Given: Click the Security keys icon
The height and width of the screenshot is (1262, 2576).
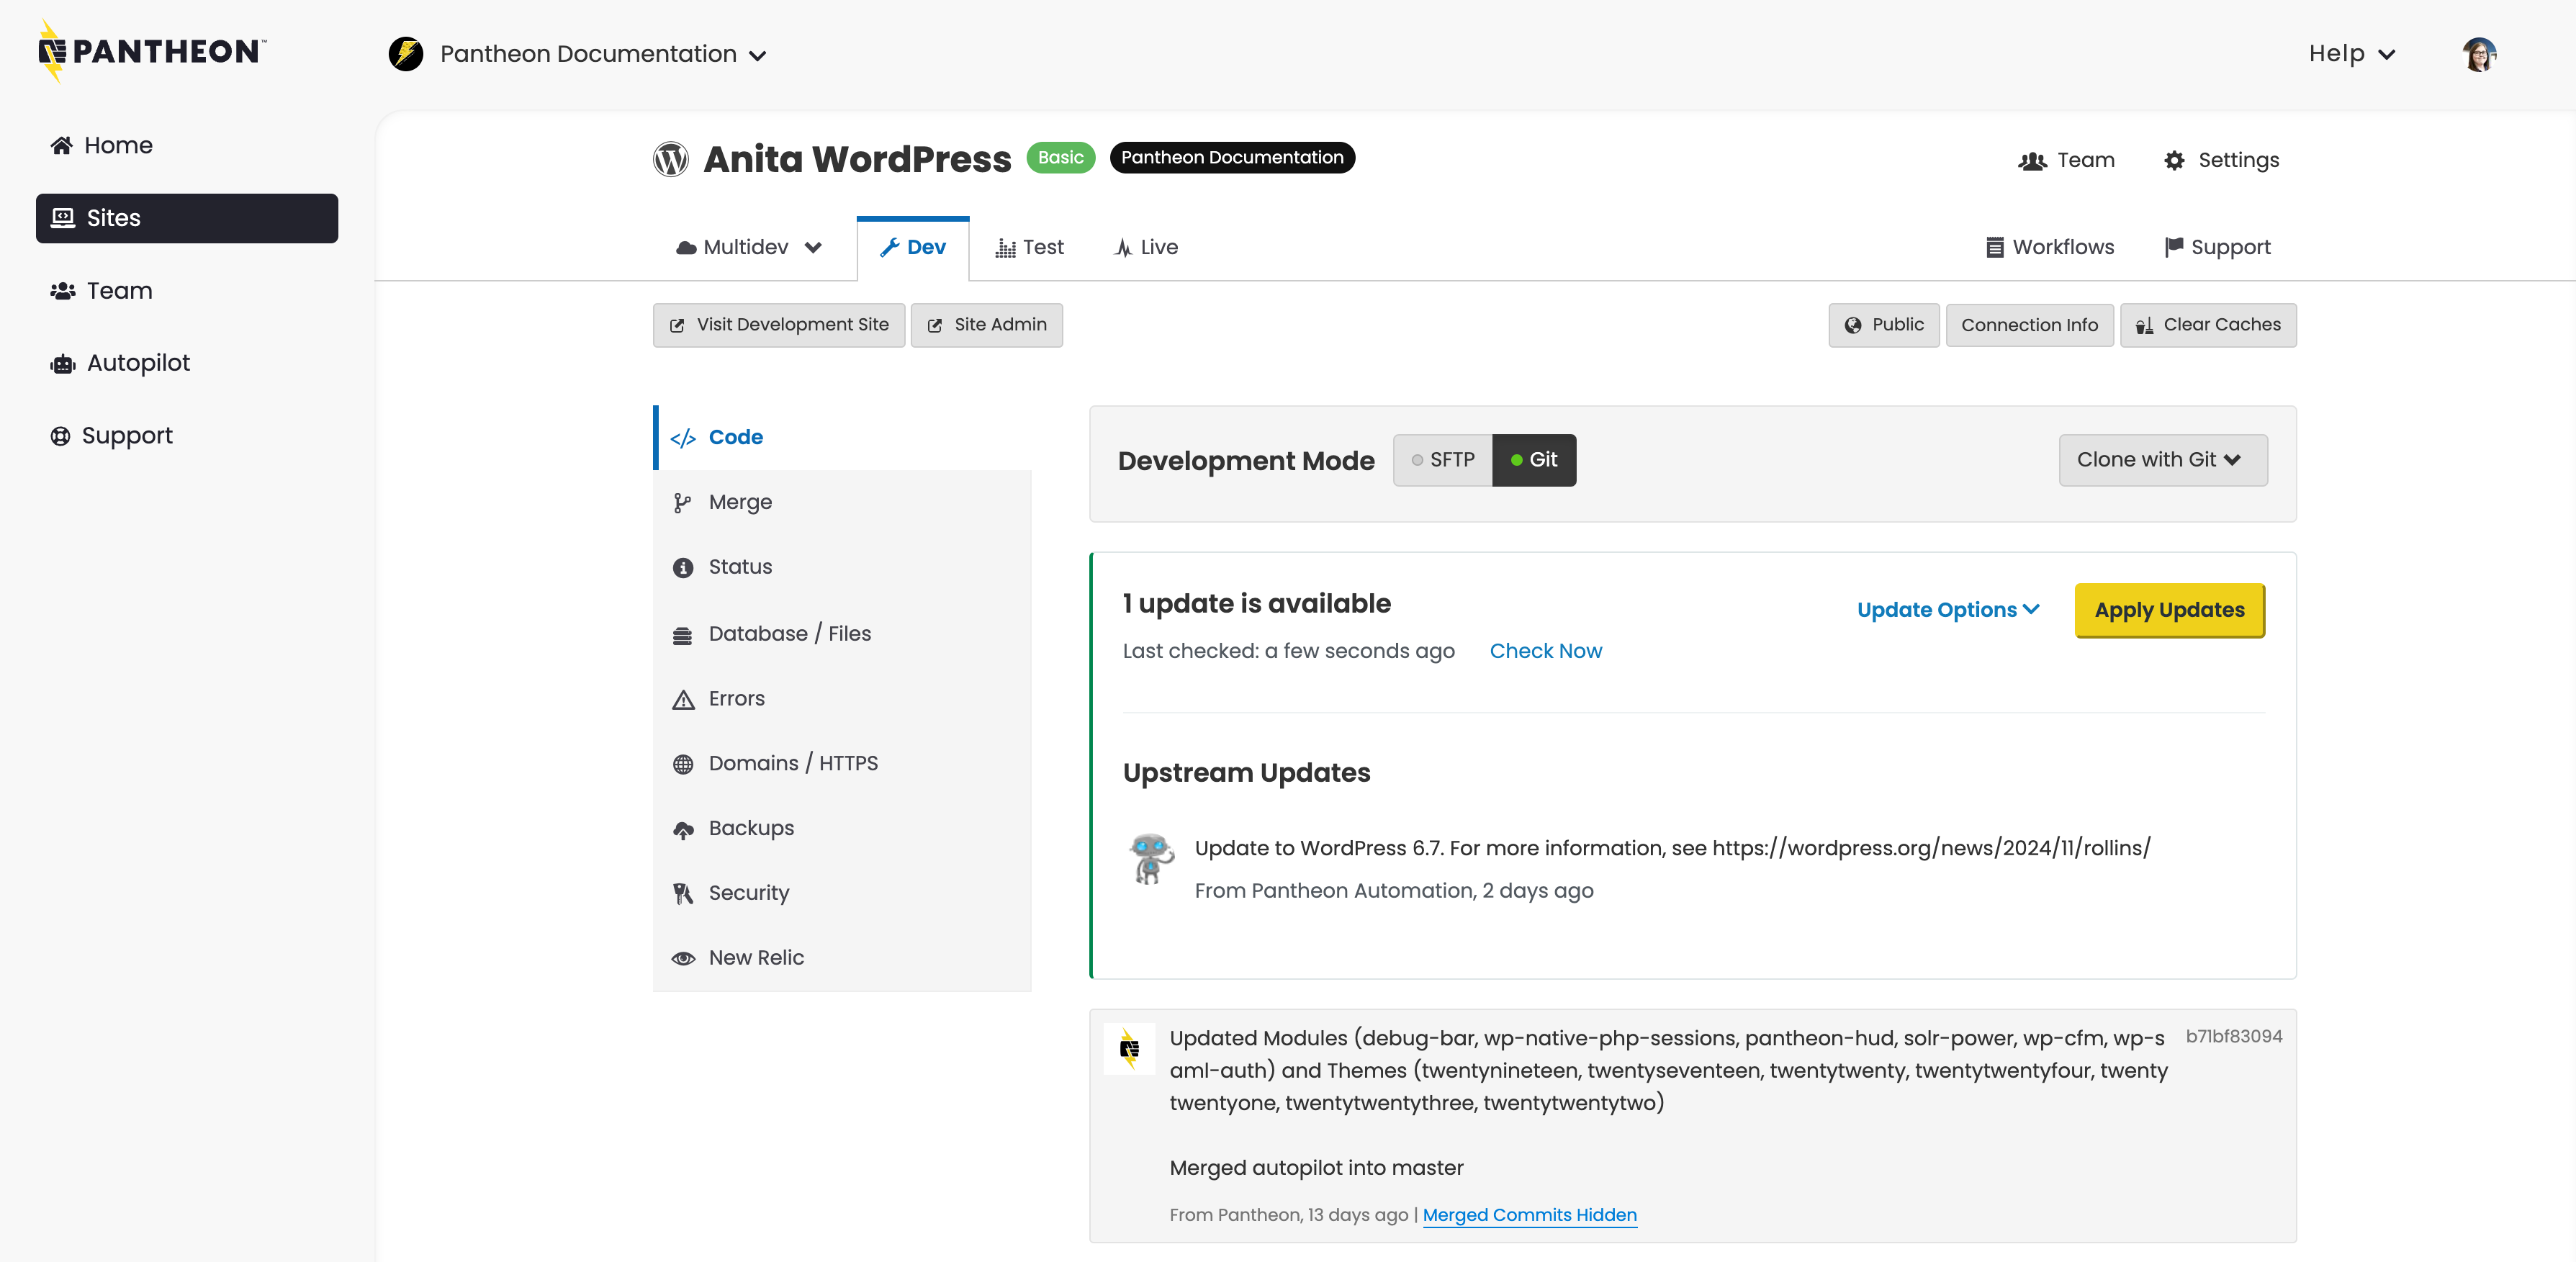Looking at the screenshot, I should pyautogui.click(x=683, y=892).
